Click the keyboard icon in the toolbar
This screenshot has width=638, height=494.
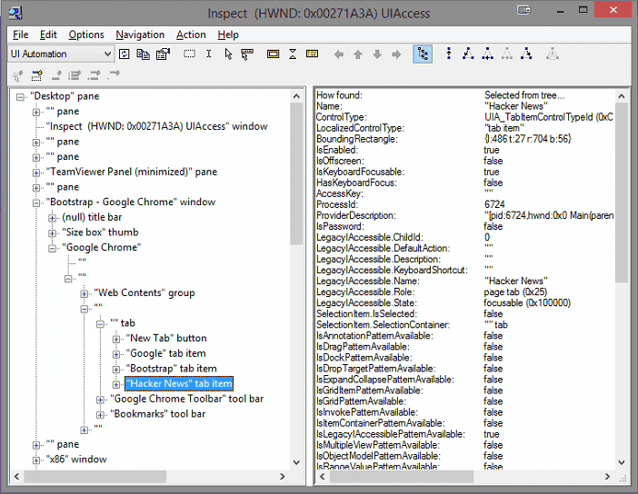[x=312, y=54]
